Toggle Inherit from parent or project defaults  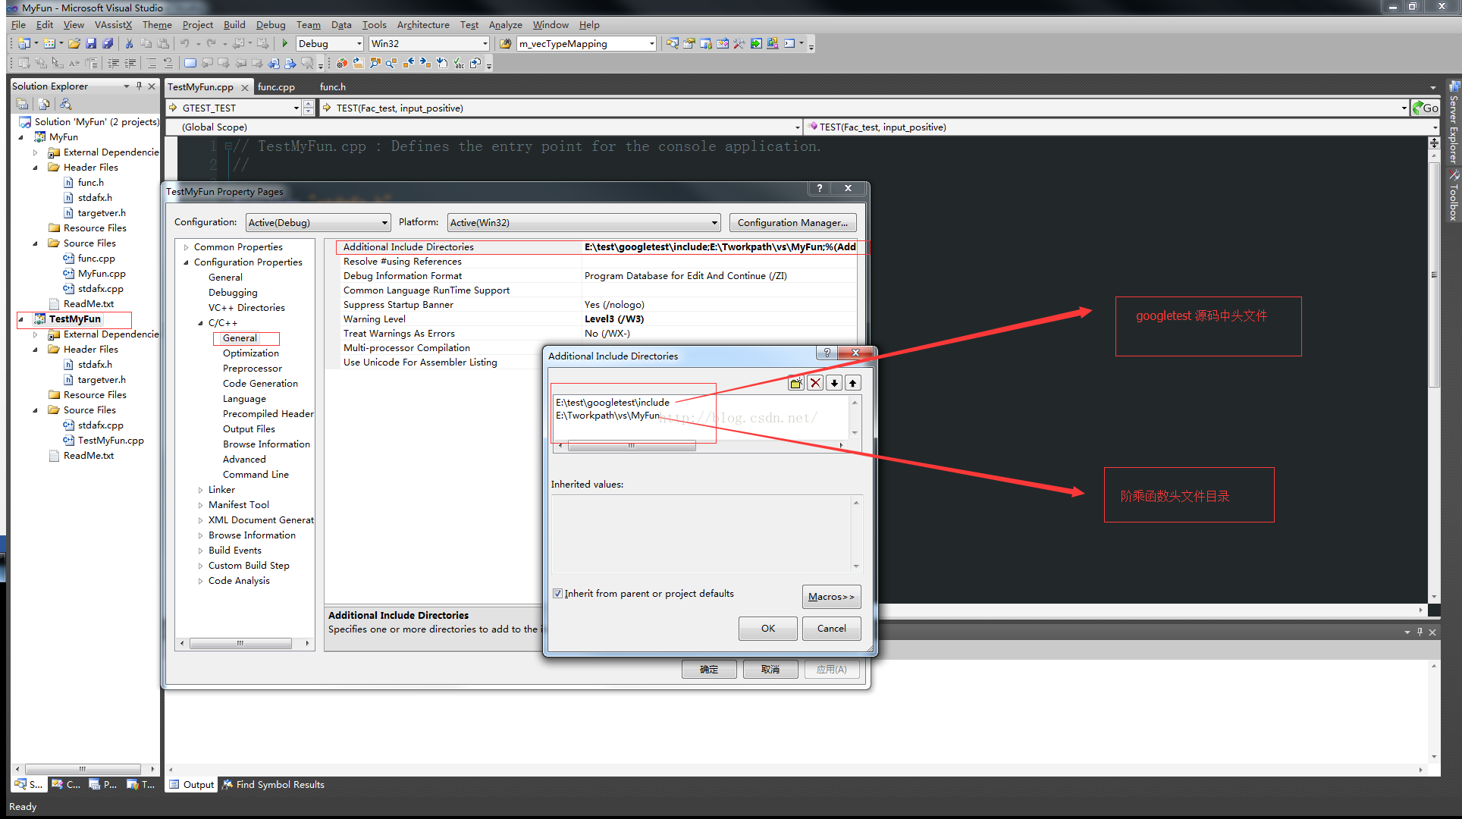558,594
